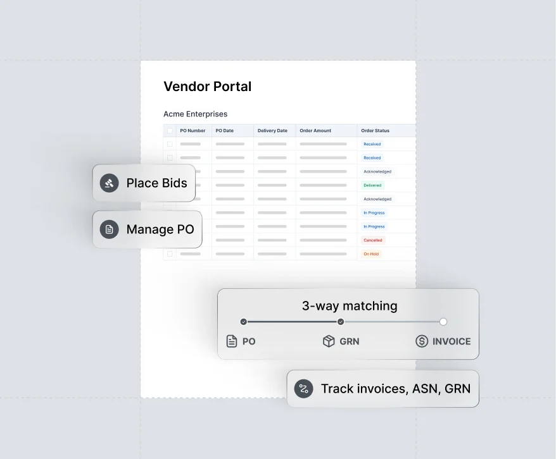556x459 pixels.
Task: Tick the checkbox for the On Hold row
Action: coord(170,254)
